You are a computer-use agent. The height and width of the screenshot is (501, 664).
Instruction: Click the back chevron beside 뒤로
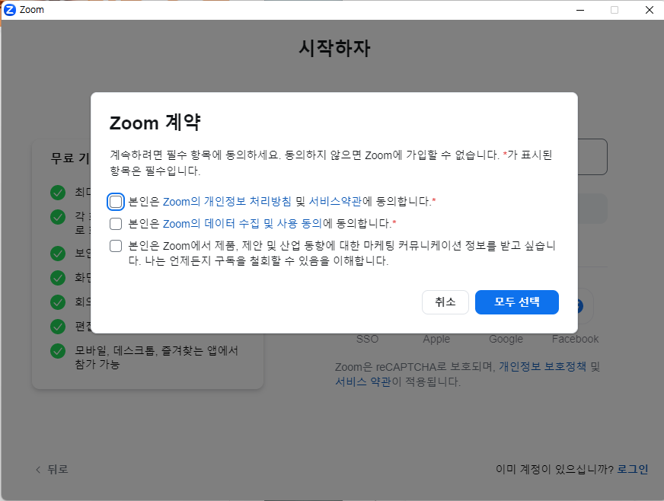[37, 469]
